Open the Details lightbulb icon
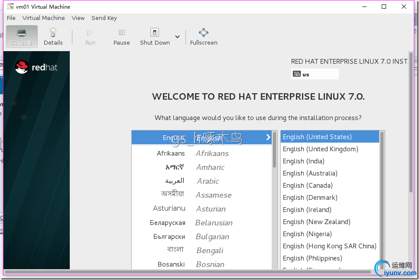 [x=53, y=33]
